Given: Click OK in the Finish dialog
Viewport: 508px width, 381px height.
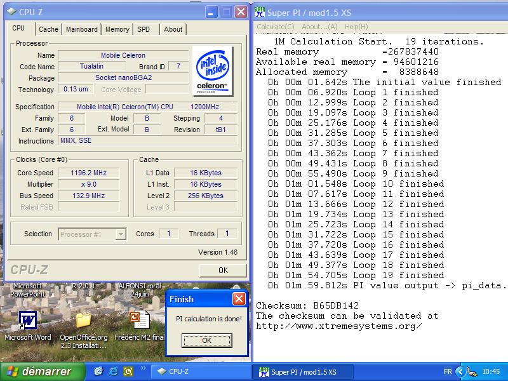Looking at the screenshot, I should coord(207,340).
